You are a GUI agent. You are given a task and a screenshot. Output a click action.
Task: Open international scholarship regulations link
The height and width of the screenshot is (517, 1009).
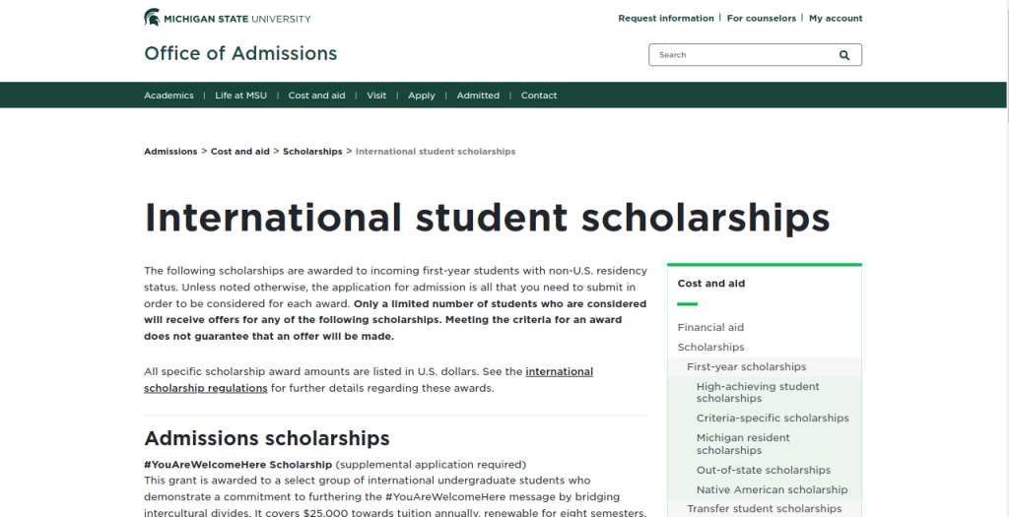(x=369, y=380)
